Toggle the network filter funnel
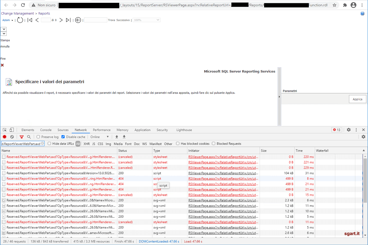Screen dimensions: 368x245 click(22, 137)
